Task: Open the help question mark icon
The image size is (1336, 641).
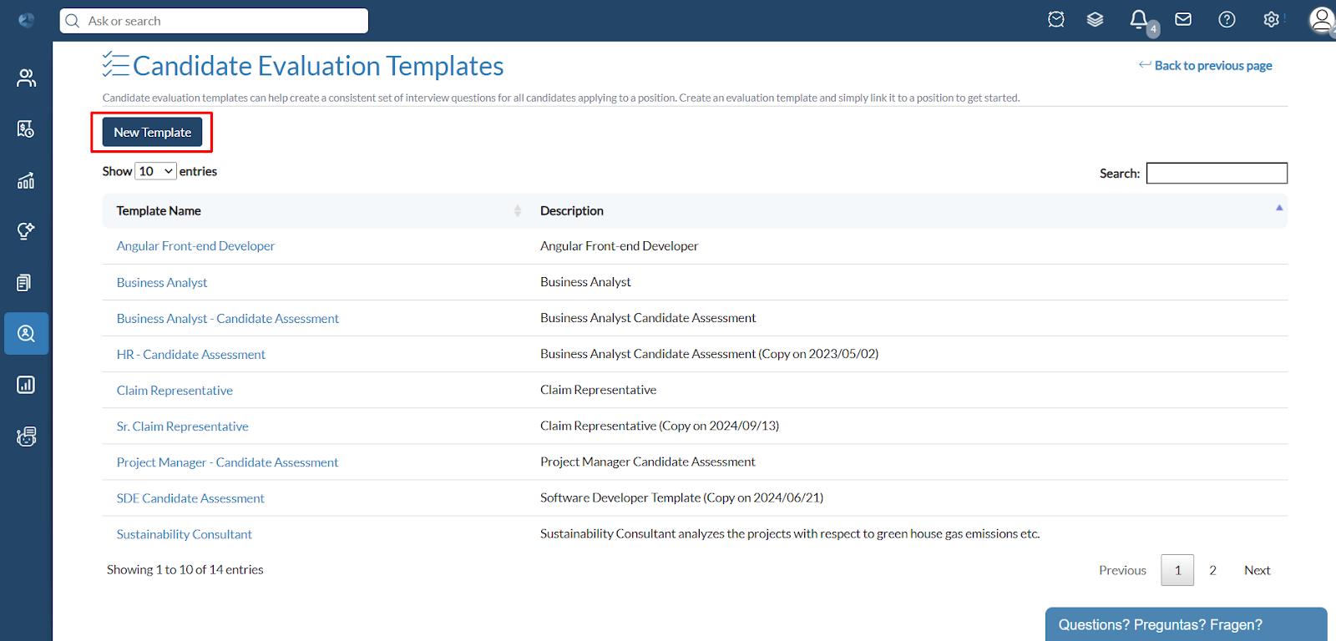Action: (1227, 19)
